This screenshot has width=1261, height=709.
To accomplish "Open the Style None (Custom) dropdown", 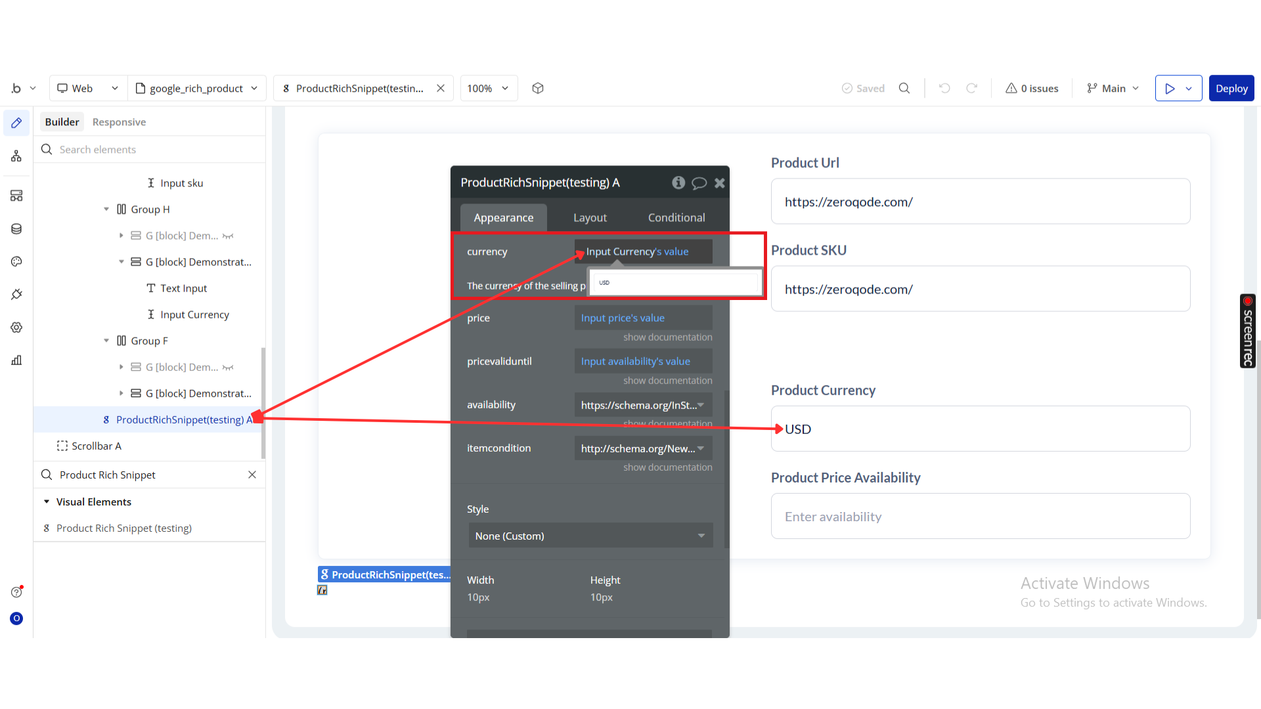I will click(590, 536).
